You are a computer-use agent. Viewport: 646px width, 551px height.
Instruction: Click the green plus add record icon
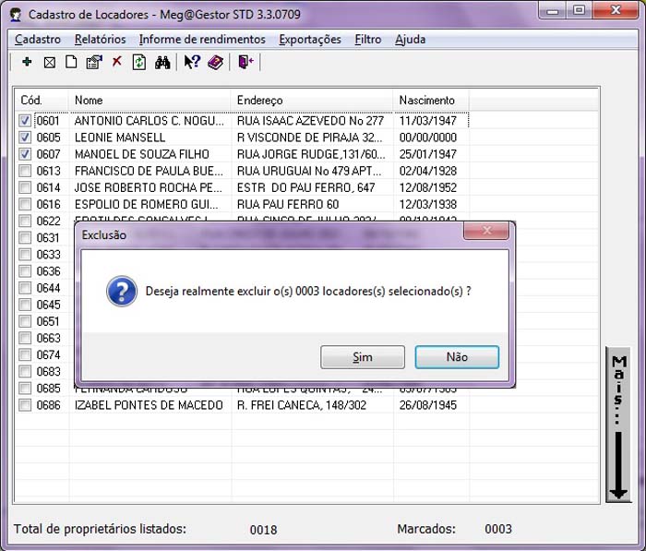pos(27,62)
